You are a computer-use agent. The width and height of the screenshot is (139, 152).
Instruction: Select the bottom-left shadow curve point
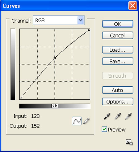click(x=20, y=99)
